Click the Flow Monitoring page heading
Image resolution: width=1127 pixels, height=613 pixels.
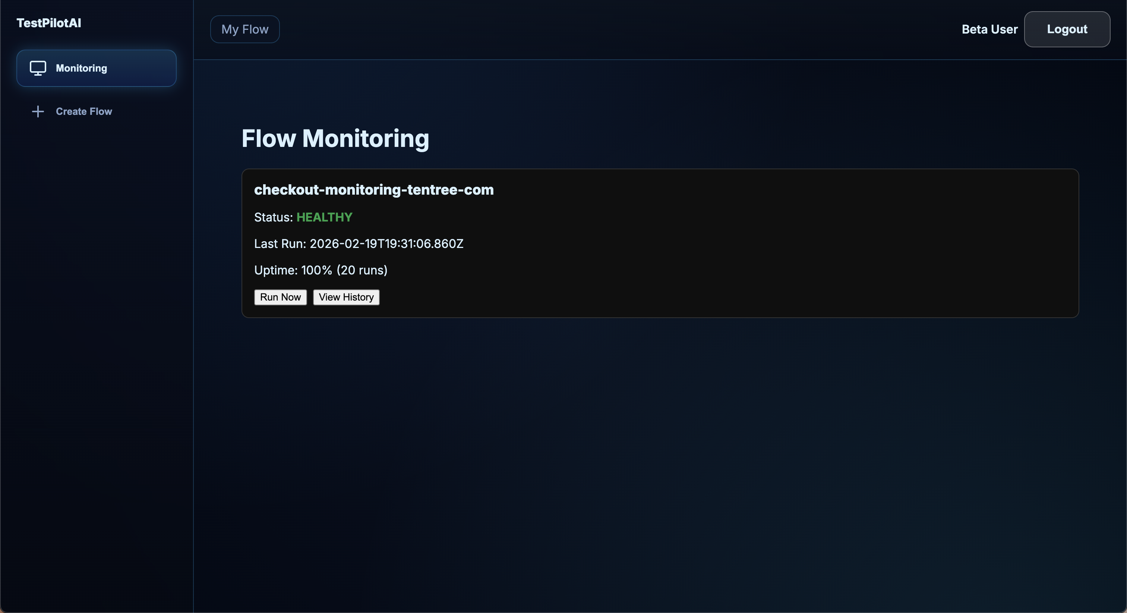coord(335,138)
